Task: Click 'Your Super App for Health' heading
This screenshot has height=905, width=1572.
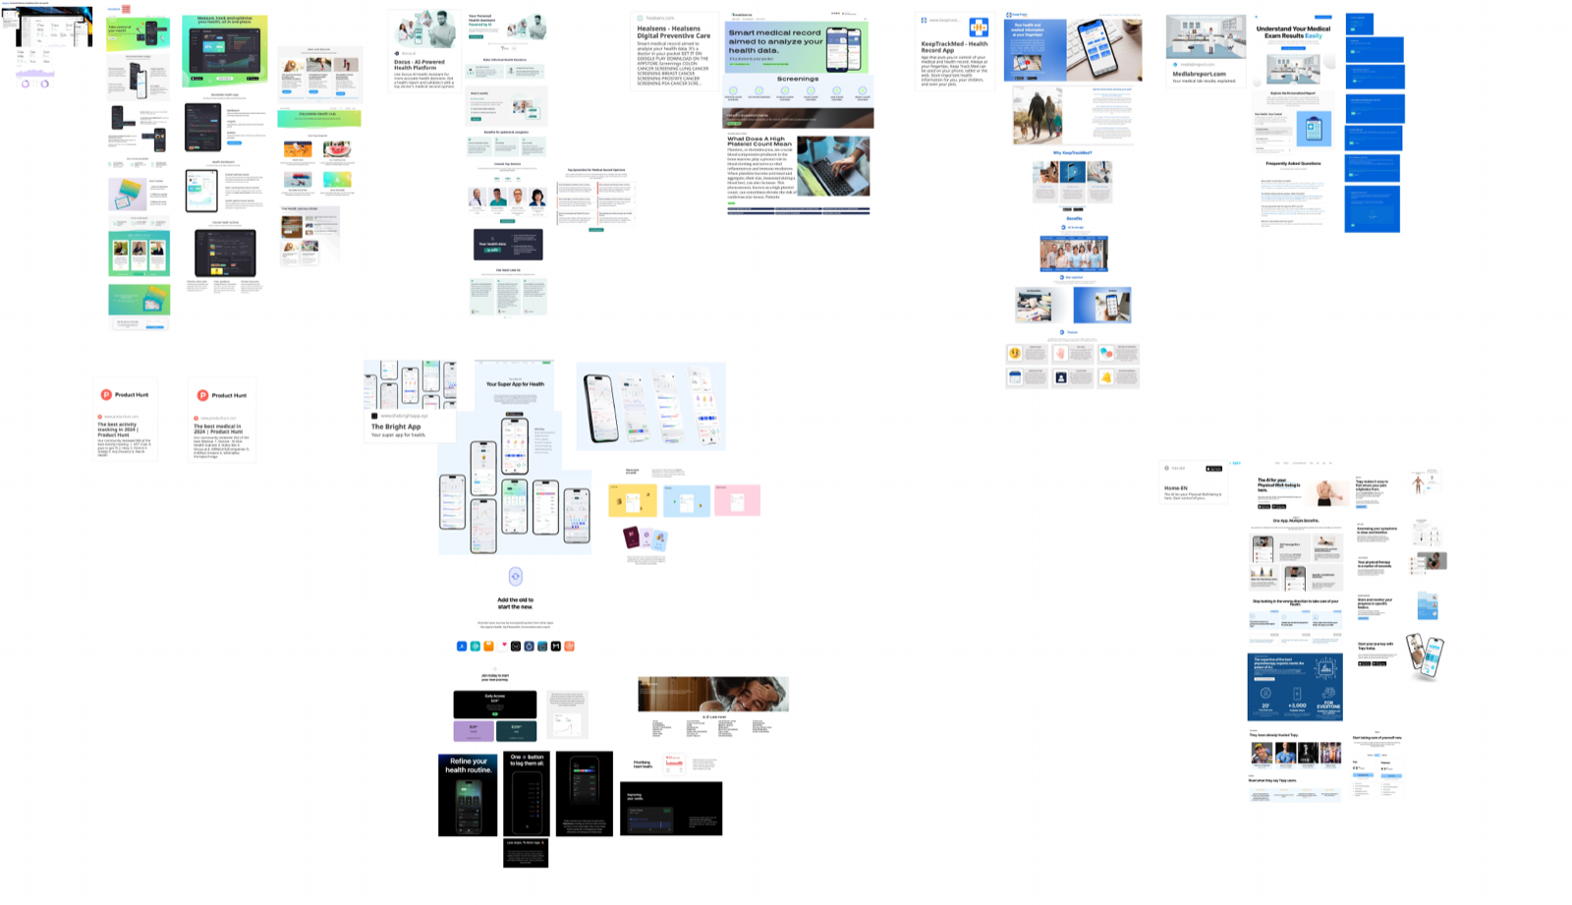Action: (515, 384)
